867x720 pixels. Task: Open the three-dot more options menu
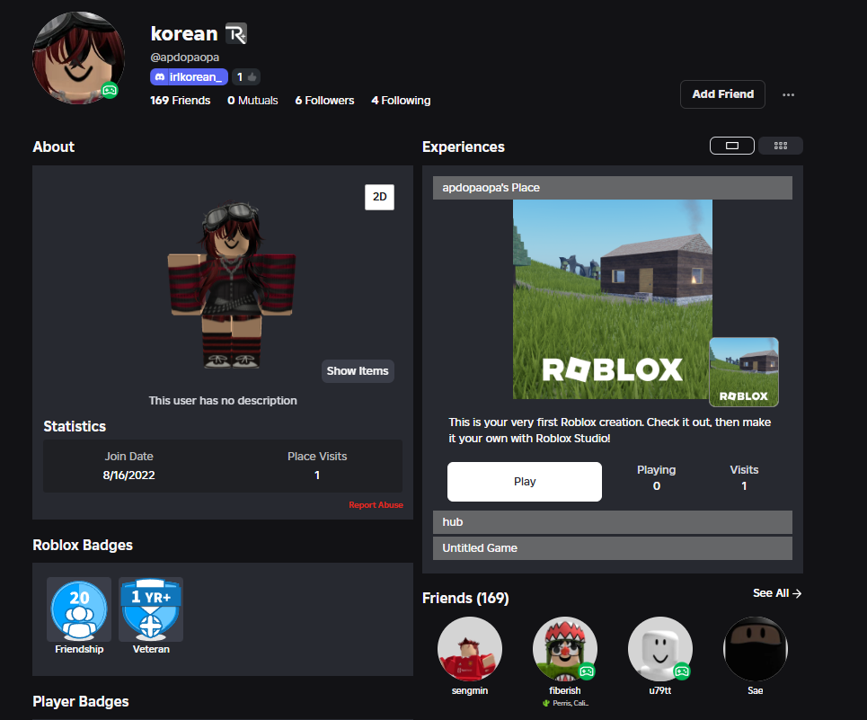pos(789,94)
